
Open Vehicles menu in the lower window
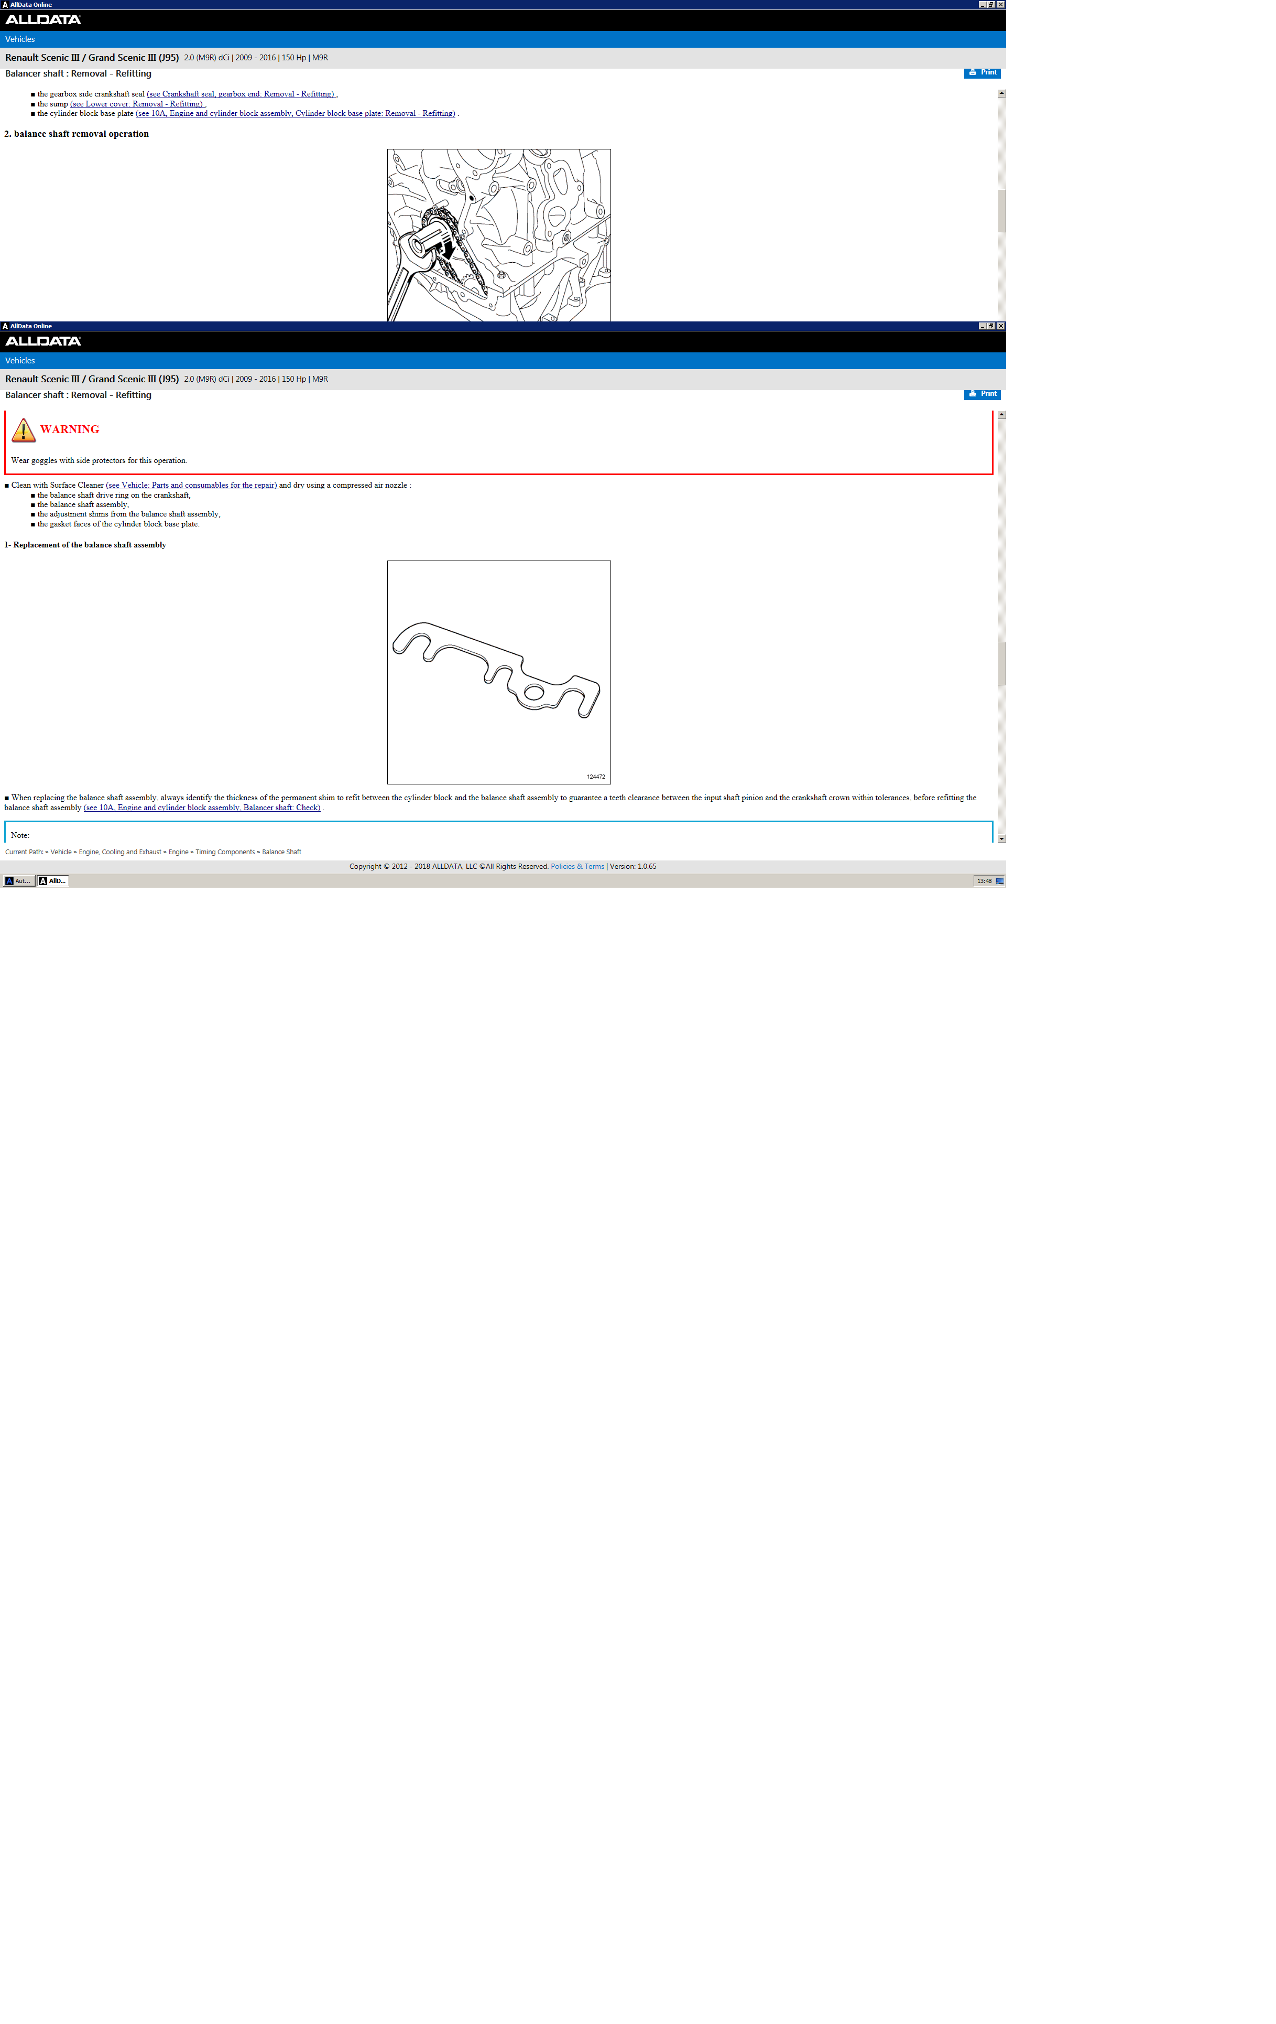click(x=20, y=361)
